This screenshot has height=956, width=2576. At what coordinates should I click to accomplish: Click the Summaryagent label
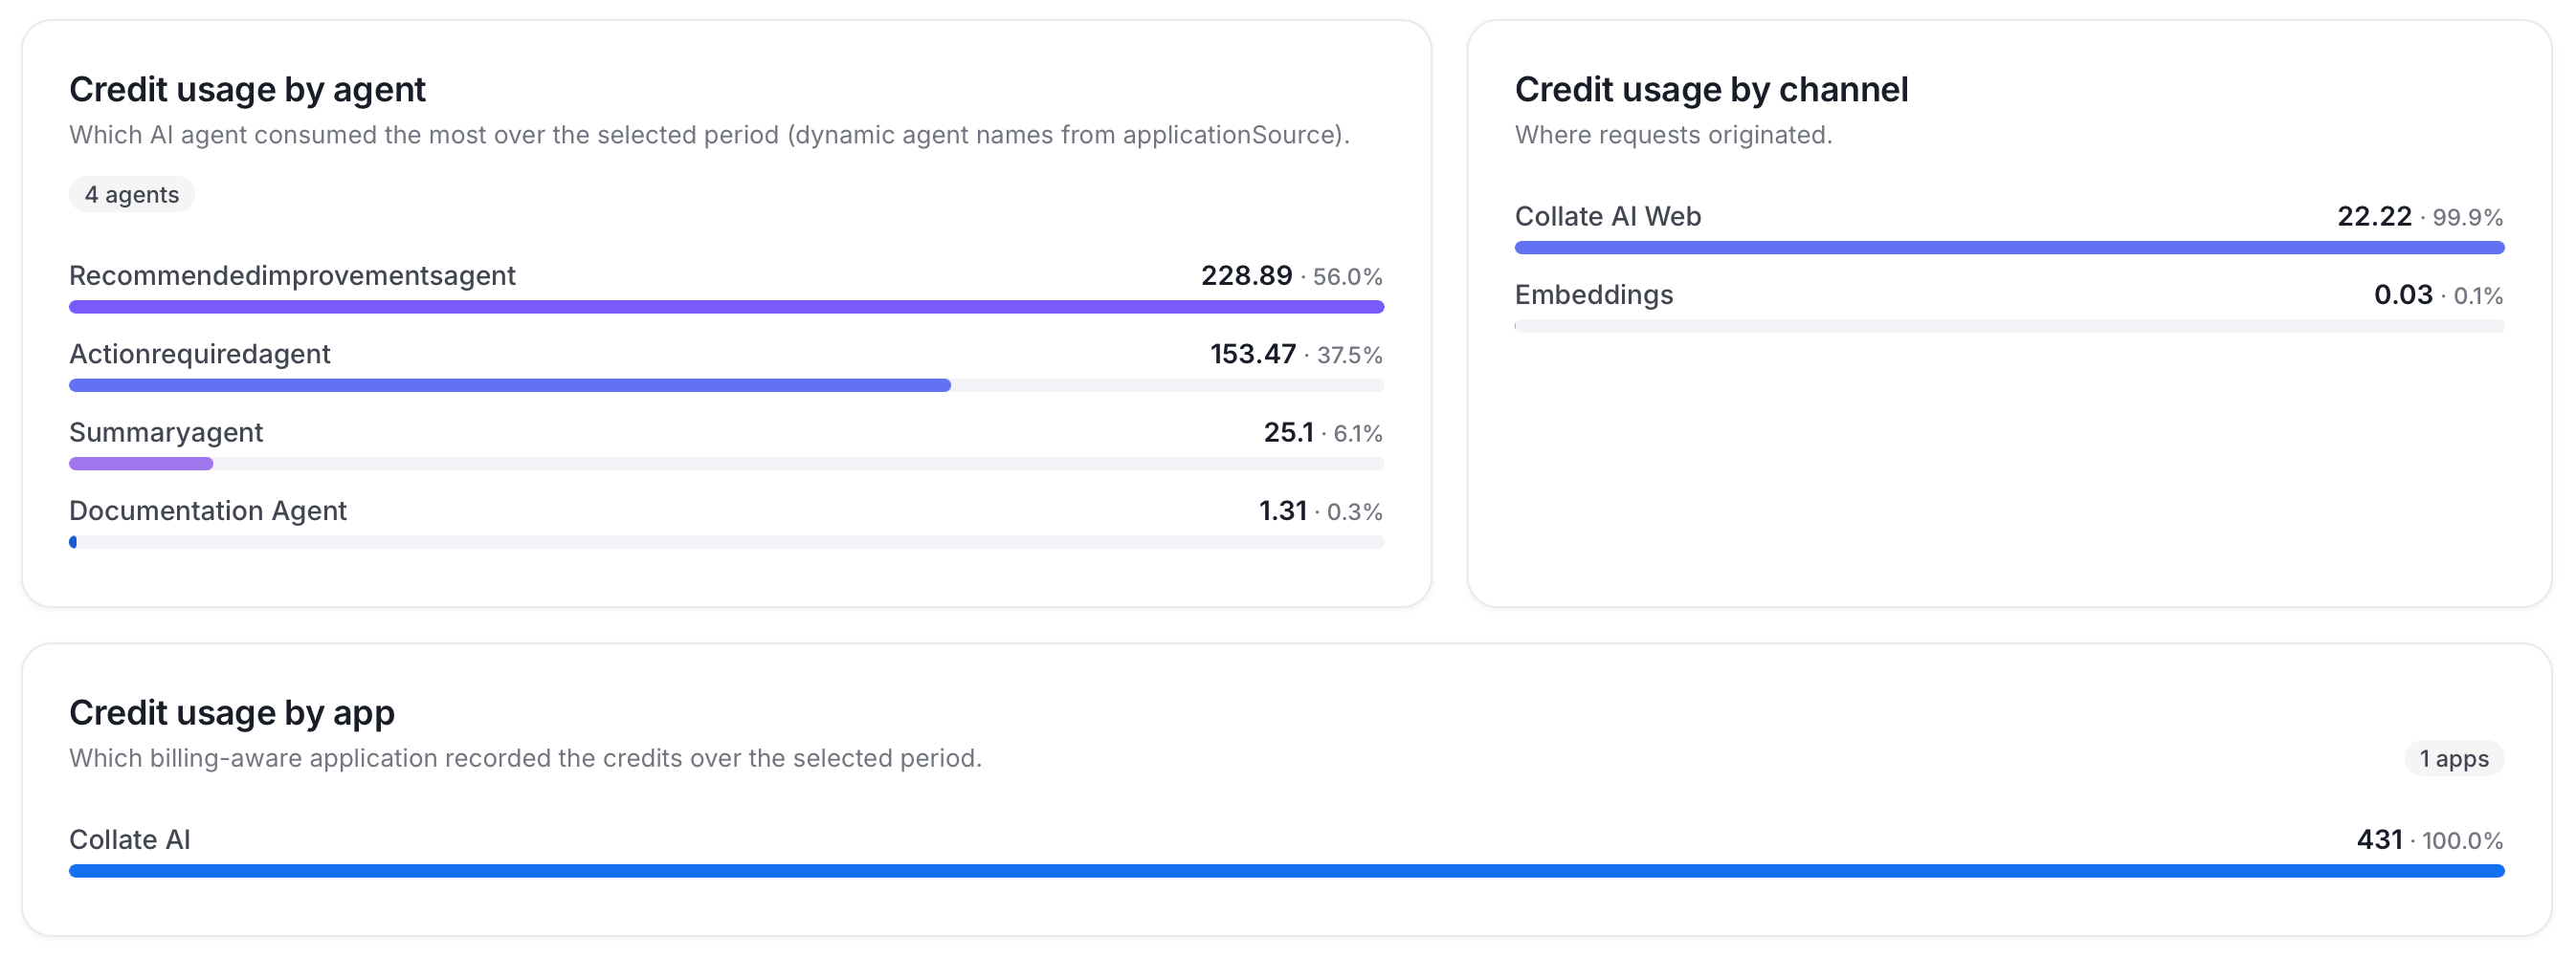tap(166, 432)
